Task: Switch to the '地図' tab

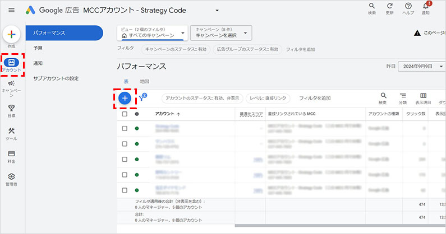Action: pyautogui.click(x=145, y=82)
